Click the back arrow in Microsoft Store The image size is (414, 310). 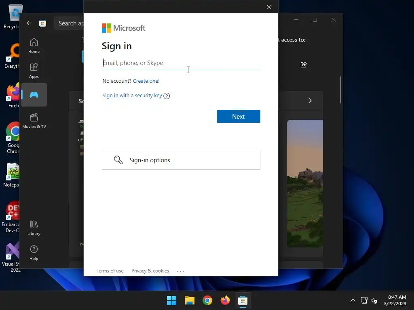[29, 23]
